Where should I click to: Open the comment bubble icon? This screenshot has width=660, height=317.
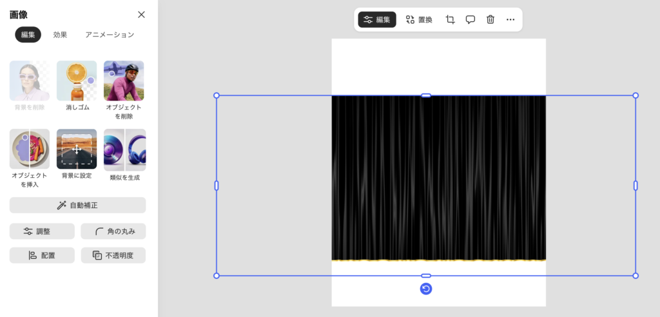point(471,19)
